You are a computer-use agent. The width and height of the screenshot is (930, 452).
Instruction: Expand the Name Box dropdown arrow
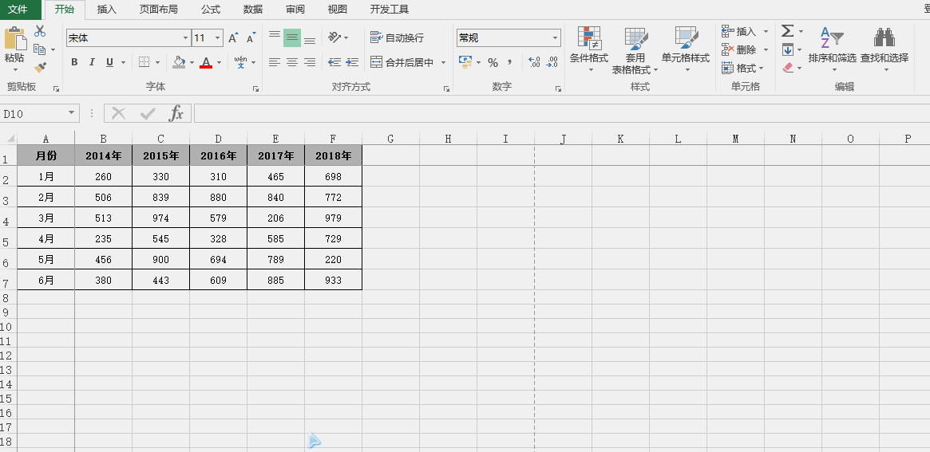(x=72, y=113)
